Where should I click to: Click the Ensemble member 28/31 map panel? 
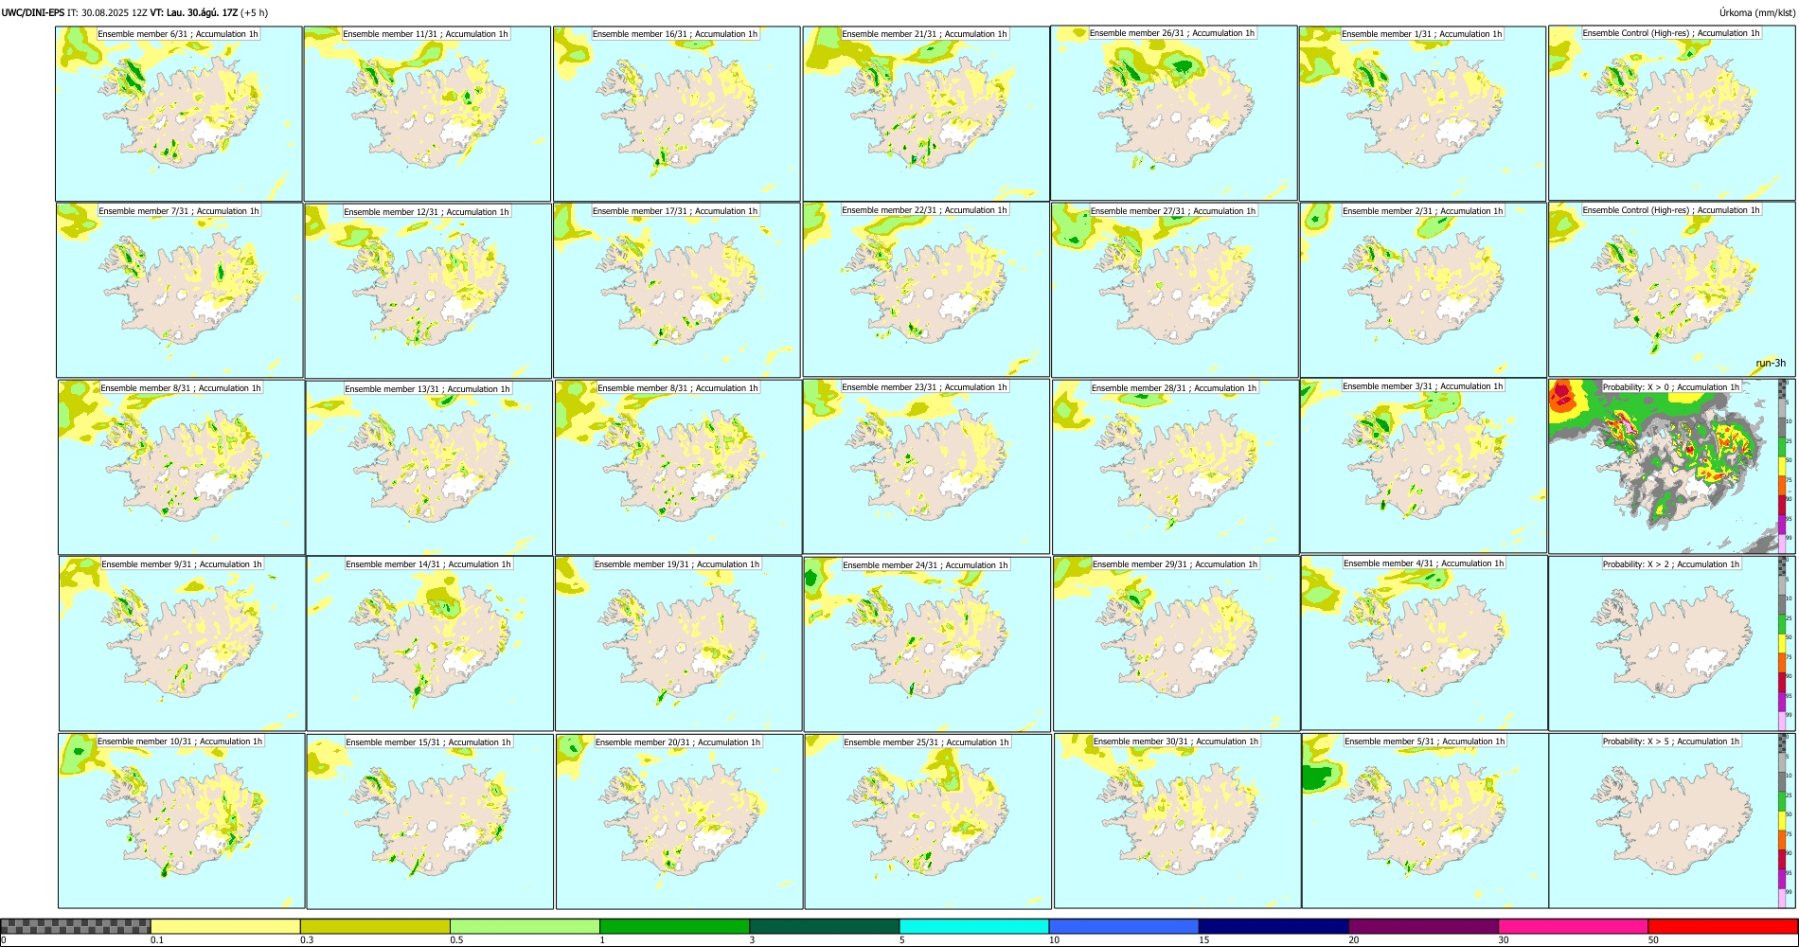(1175, 467)
